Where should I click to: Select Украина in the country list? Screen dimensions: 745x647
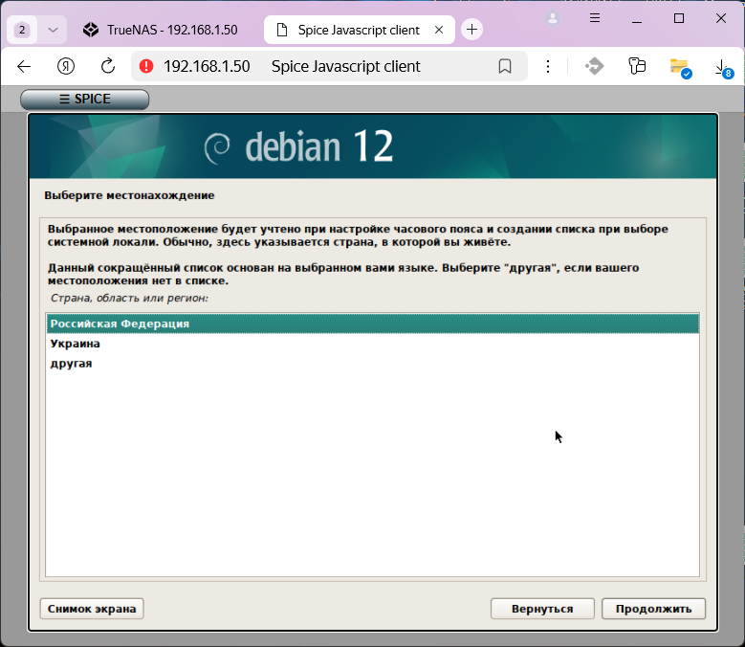(373, 344)
